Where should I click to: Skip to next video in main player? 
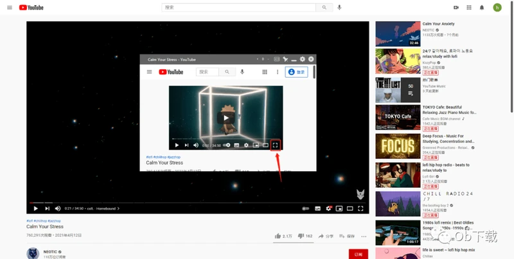47,208
